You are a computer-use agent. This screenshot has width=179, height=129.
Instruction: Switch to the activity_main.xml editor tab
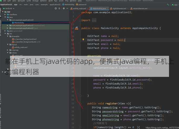click(78, 8)
